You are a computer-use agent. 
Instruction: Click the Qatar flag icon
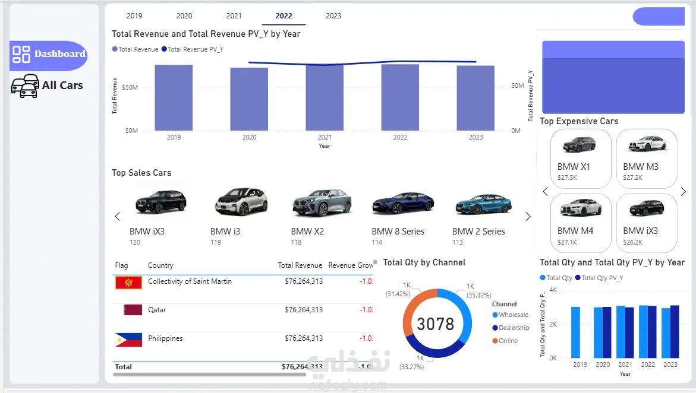tap(133, 310)
